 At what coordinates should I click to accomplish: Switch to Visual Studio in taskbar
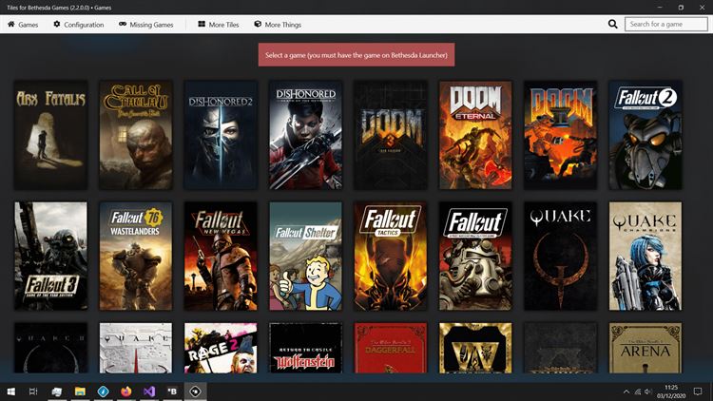point(149,391)
